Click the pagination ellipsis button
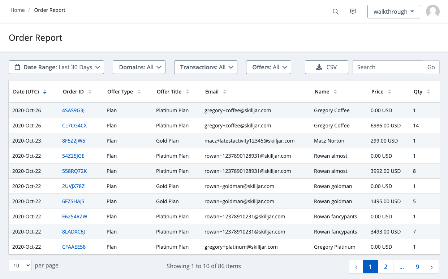The height and width of the screenshot is (279, 448). (x=401, y=267)
